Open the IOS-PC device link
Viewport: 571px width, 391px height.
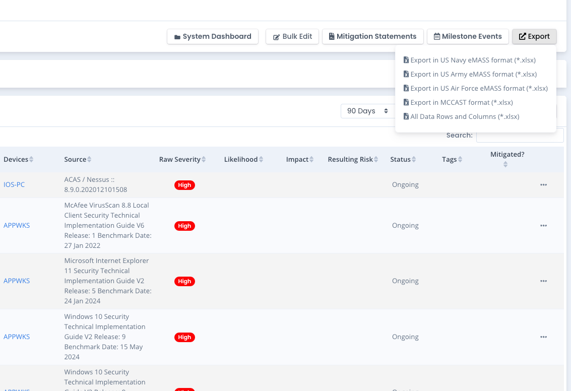click(x=14, y=184)
